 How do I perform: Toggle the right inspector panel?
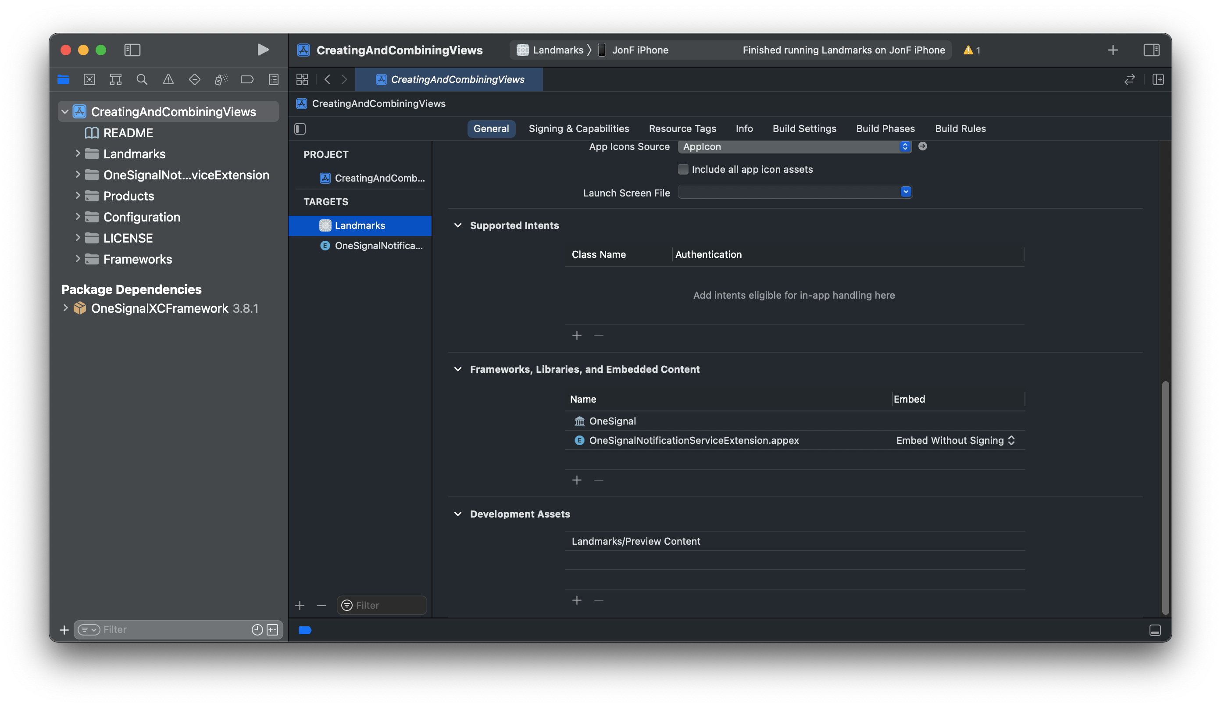tap(1151, 50)
